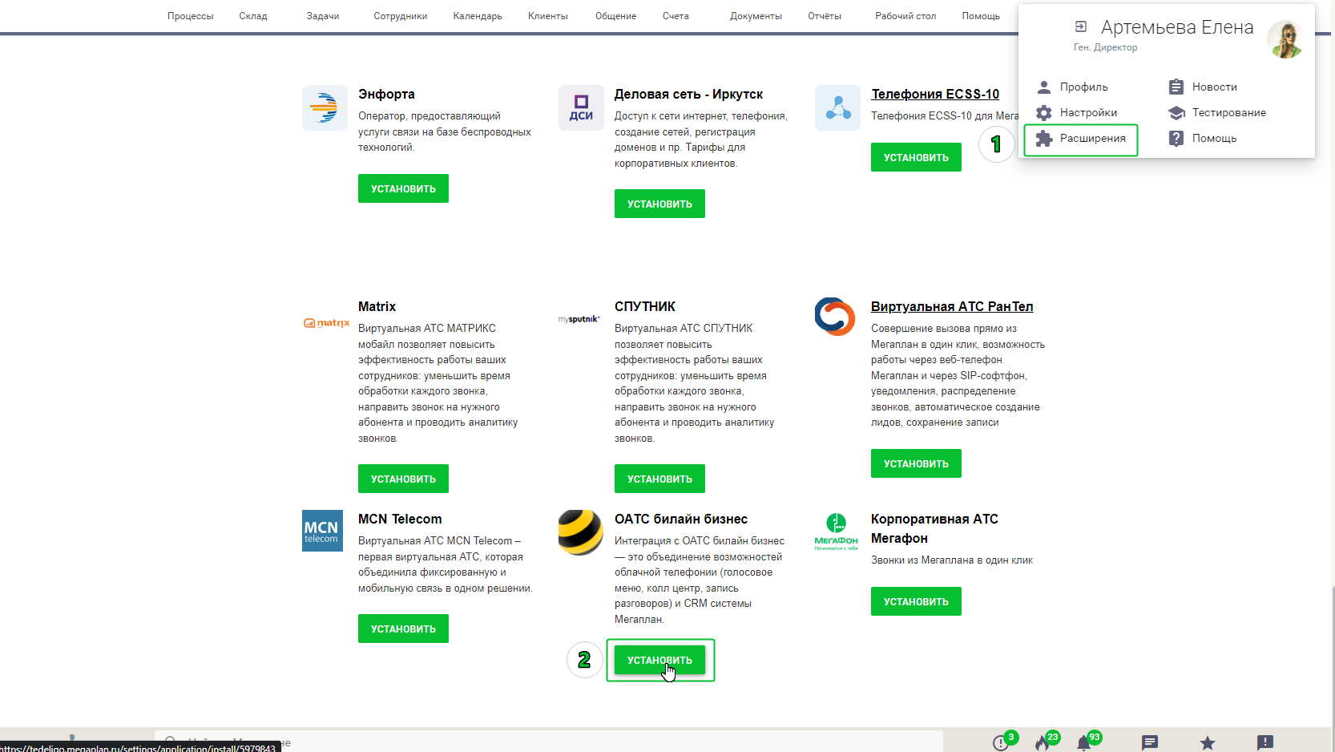This screenshot has height=752, width=1335.
Task: Select Расширения in the user menu
Action: tap(1092, 138)
